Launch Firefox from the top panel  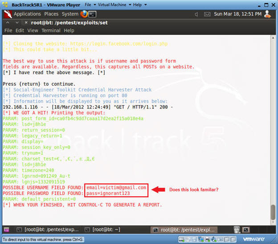point(84,14)
